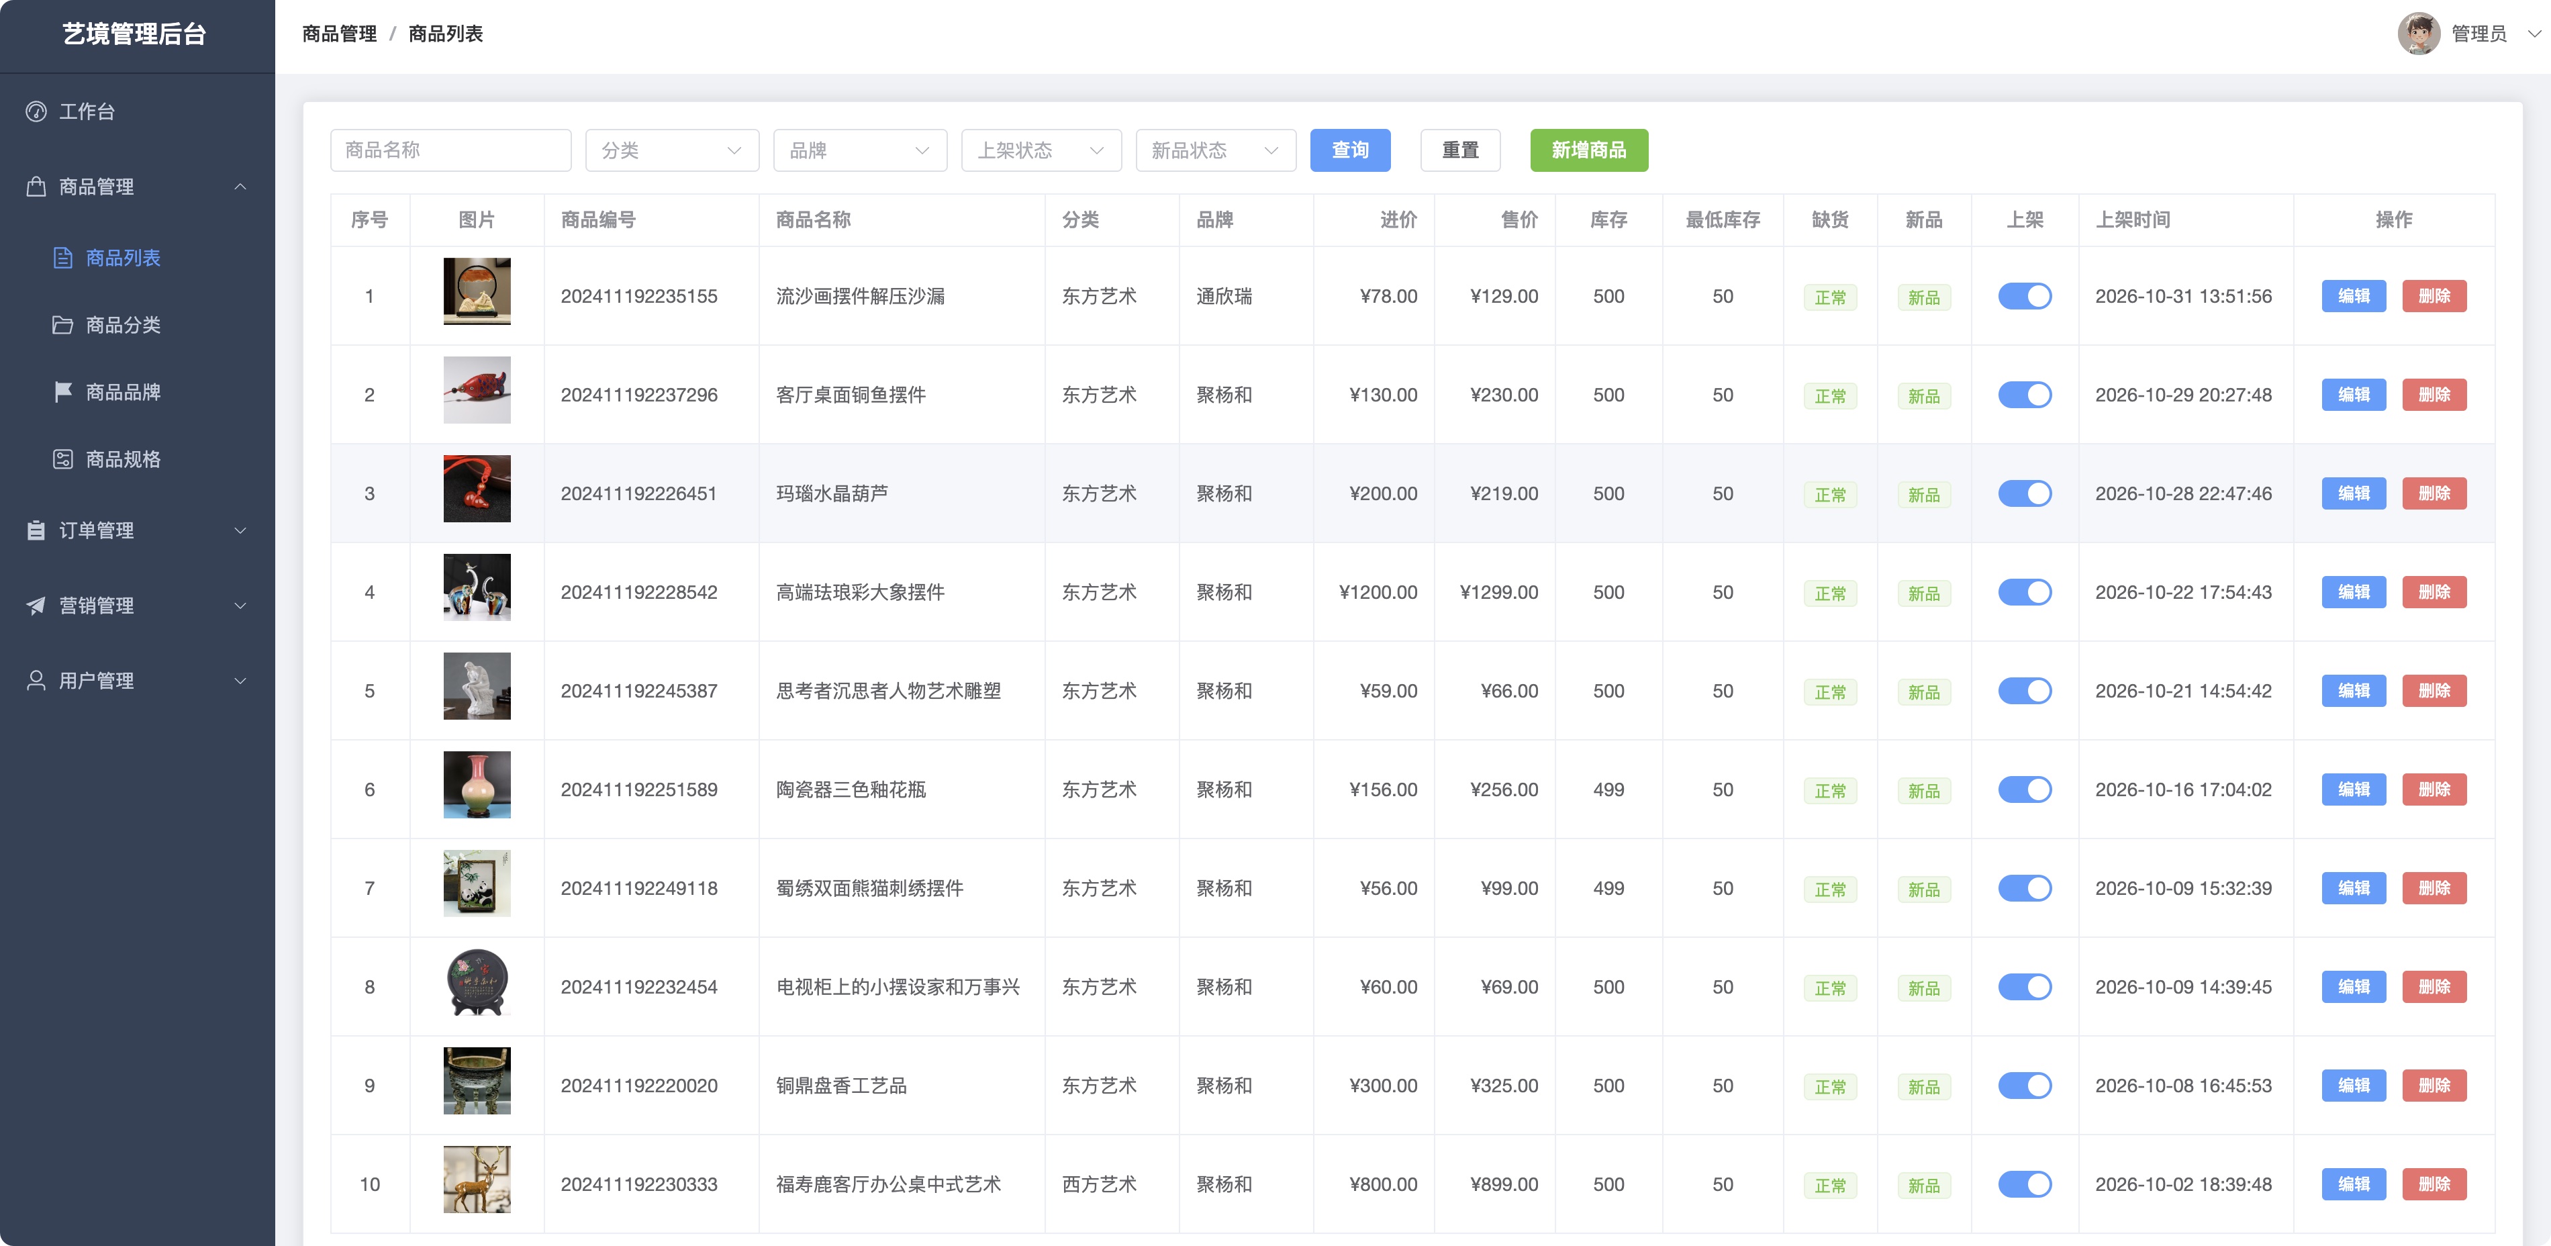Toggle 上架 switch for 思考者沉思者人物艺术雕塑
The width and height of the screenshot is (2551, 1246).
coord(2024,691)
